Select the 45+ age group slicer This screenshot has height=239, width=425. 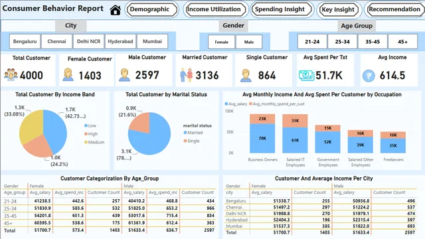[402, 42]
